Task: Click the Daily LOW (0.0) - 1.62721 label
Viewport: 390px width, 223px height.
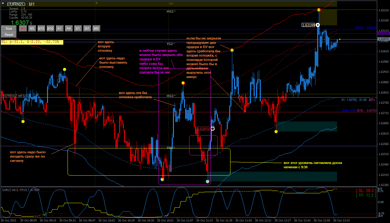Action: (x=359, y=110)
